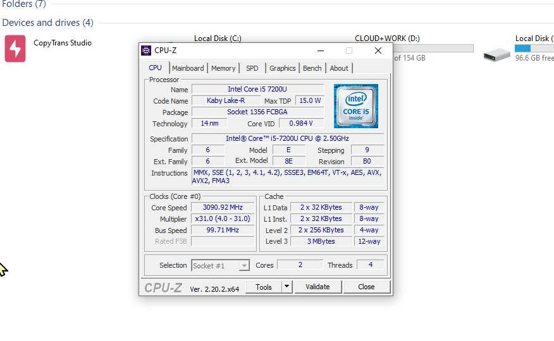This screenshot has height=341, width=554.
Task: Click the 96.6 GB free text
Action: [534, 58]
